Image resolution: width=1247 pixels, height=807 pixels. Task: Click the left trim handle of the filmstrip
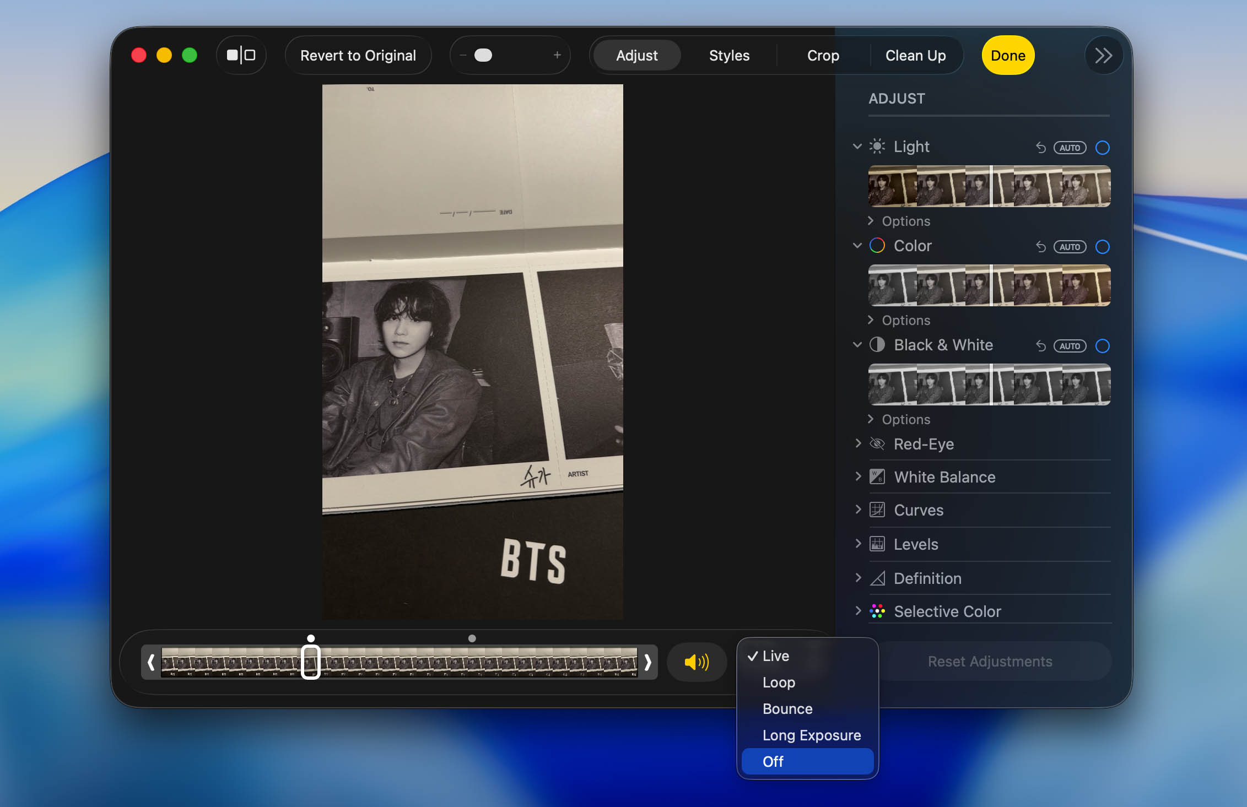[x=151, y=662]
